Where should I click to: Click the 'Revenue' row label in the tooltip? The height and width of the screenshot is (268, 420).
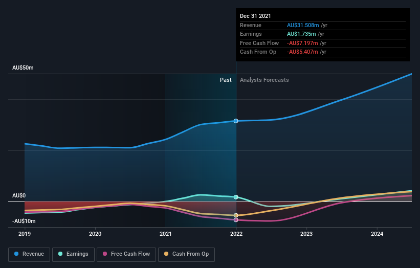(x=251, y=25)
